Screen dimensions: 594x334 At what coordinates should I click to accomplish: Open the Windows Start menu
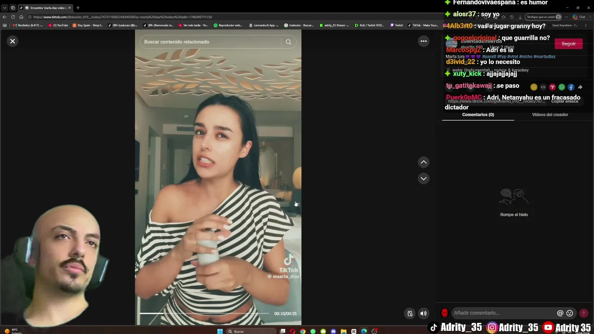tap(220, 331)
